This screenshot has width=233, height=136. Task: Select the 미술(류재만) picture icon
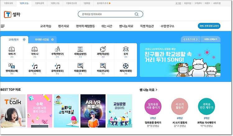[80, 66]
